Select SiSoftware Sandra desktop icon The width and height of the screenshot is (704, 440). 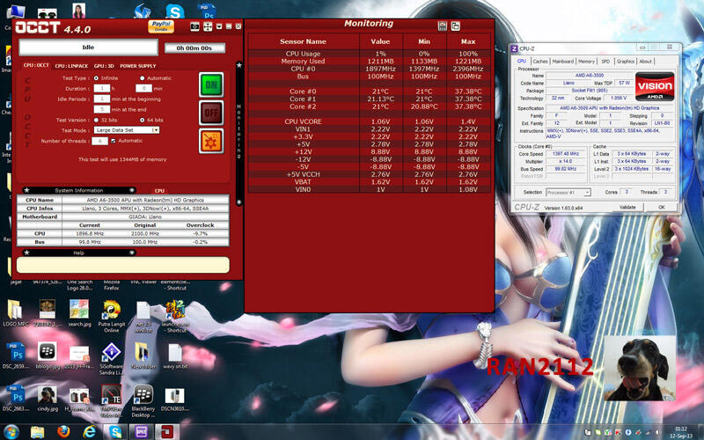[x=112, y=358]
